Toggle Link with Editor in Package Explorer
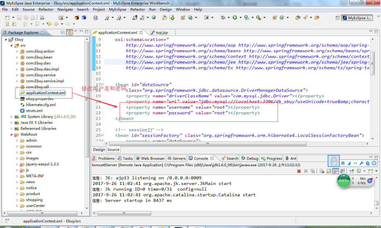Screen dimensions: 381x228 click(69, 32)
